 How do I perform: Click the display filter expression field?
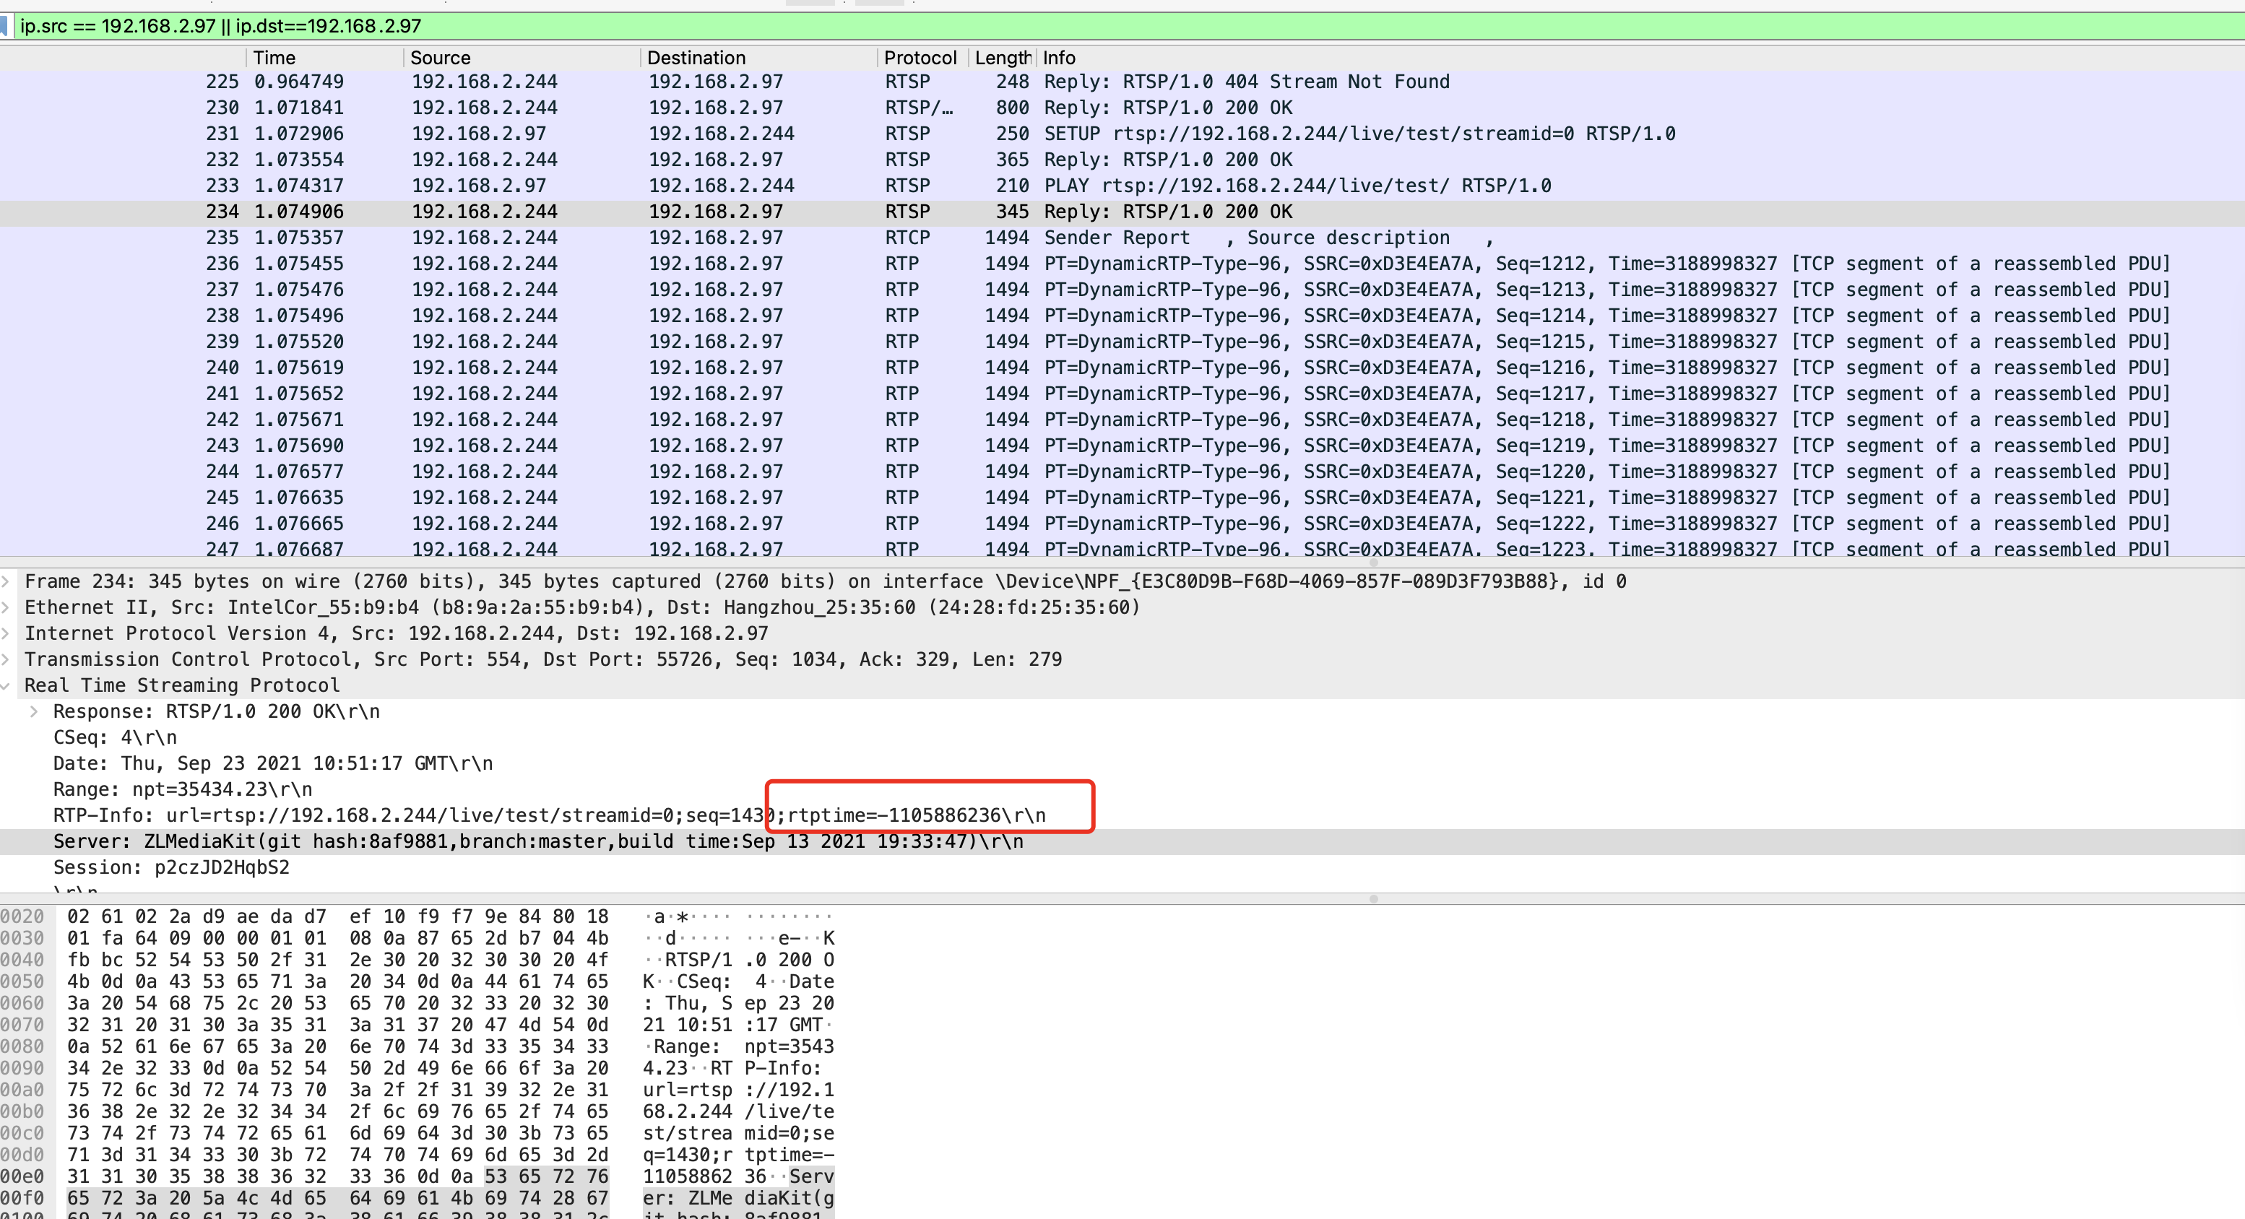point(1046,26)
